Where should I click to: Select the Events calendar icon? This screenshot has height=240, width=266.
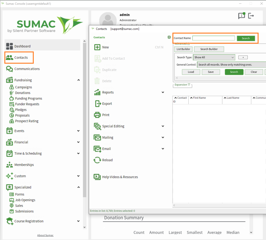[x=9, y=131]
